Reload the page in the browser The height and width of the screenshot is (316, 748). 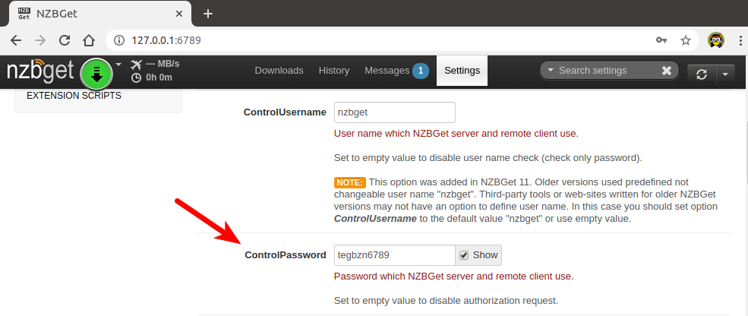65,40
